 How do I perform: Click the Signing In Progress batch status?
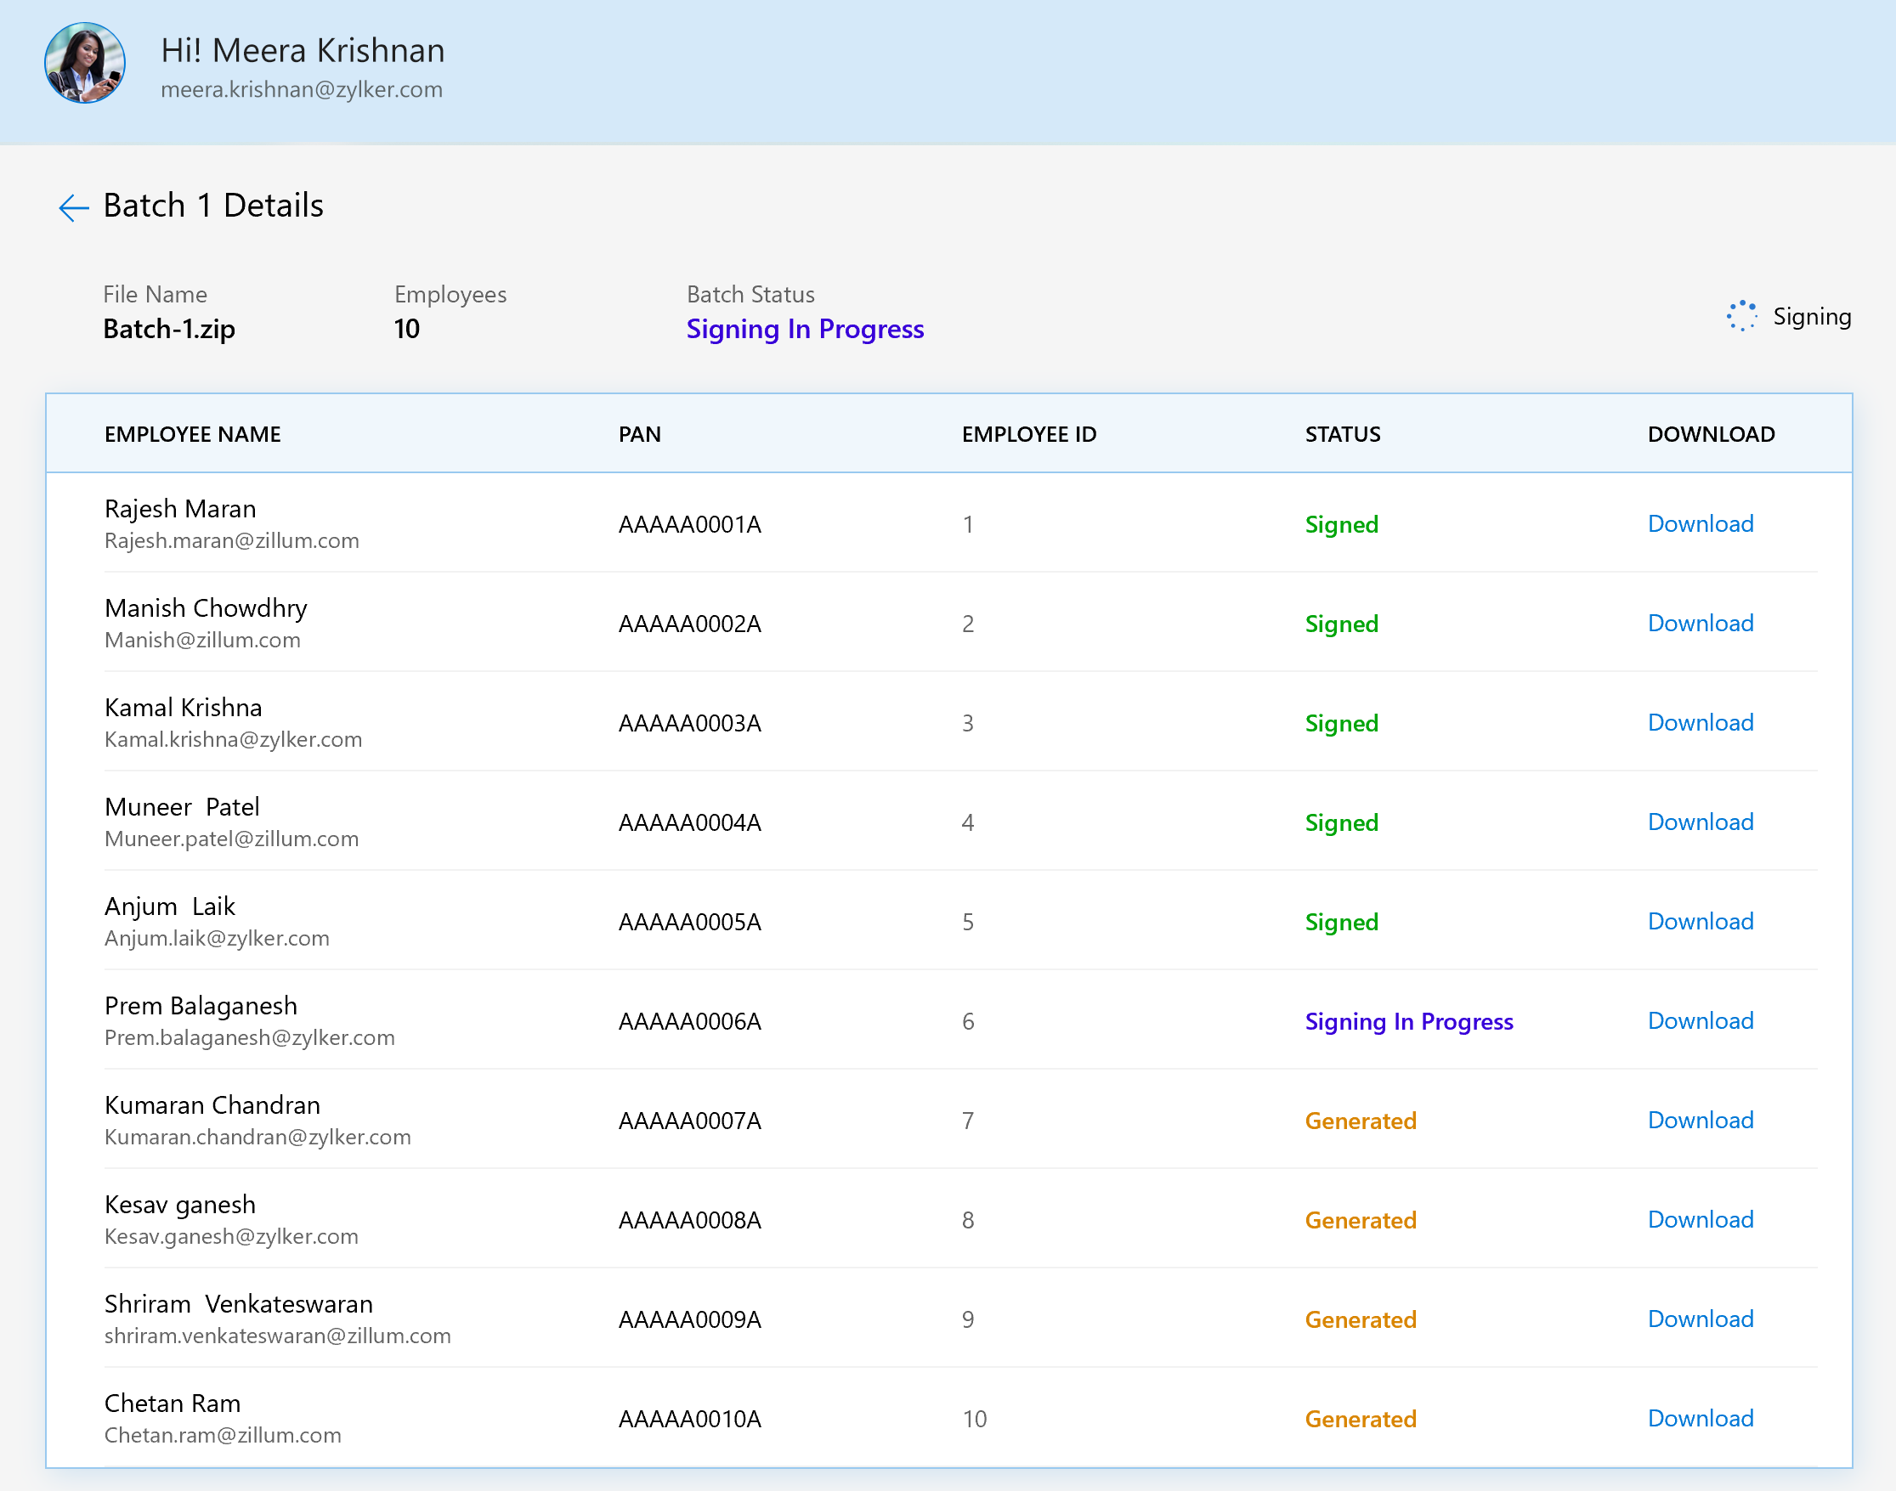point(804,329)
